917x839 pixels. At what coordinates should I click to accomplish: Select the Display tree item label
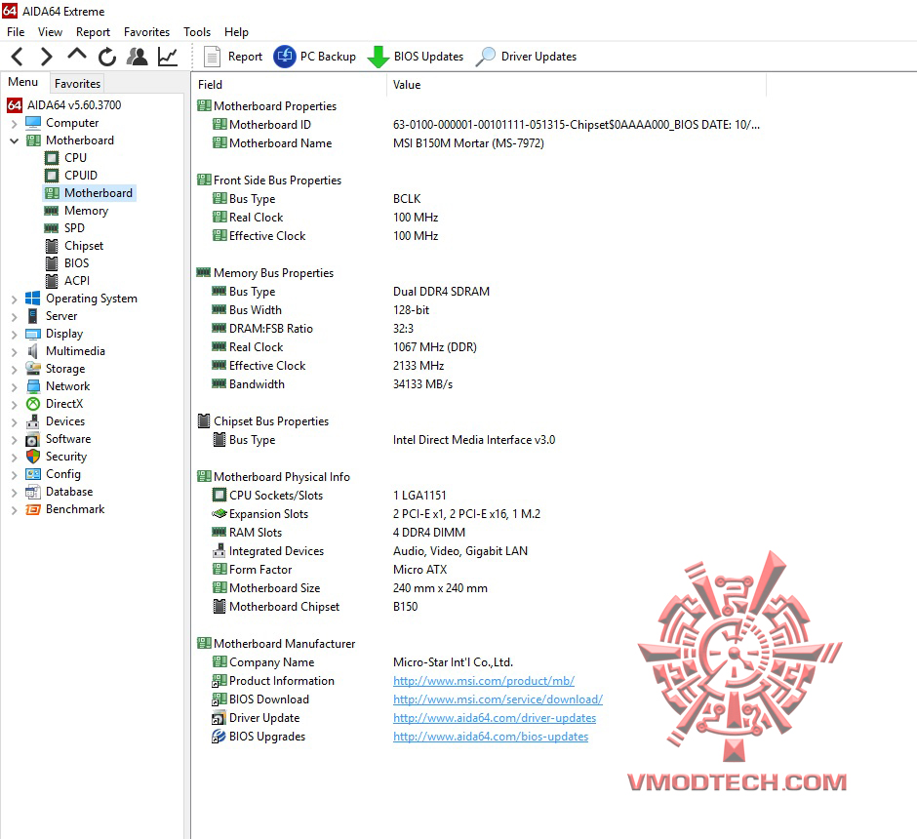point(64,334)
